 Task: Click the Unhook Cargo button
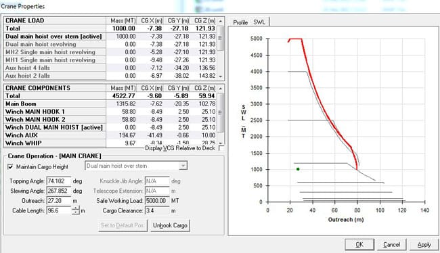[x=170, y=225]
